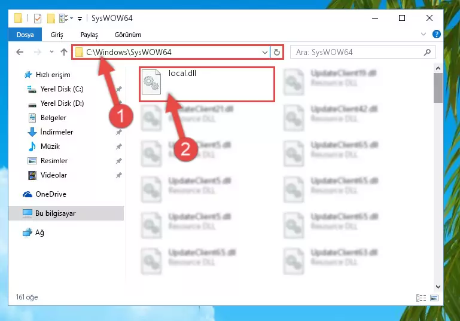Click the search magnifier icon

(x=428, y=52)
